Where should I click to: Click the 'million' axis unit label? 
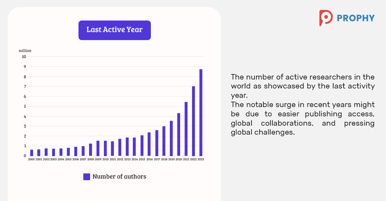(x=25, y=51)
